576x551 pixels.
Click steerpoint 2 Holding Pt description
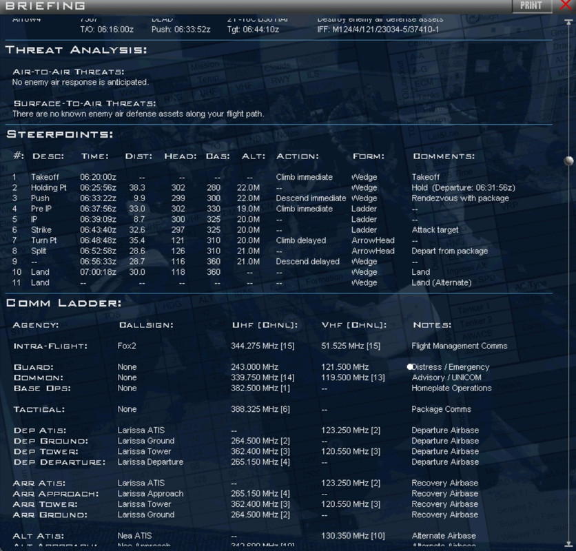tap(48, 188)
